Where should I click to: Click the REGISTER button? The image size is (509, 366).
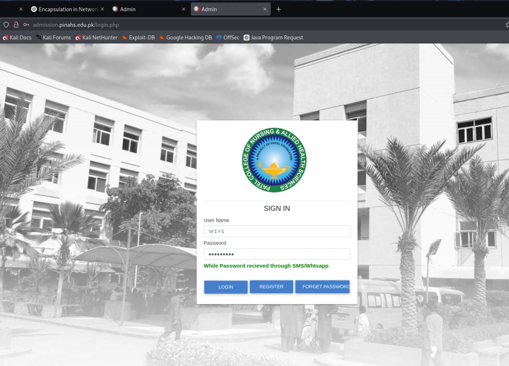pyautogui.click(x=271, y=287)
